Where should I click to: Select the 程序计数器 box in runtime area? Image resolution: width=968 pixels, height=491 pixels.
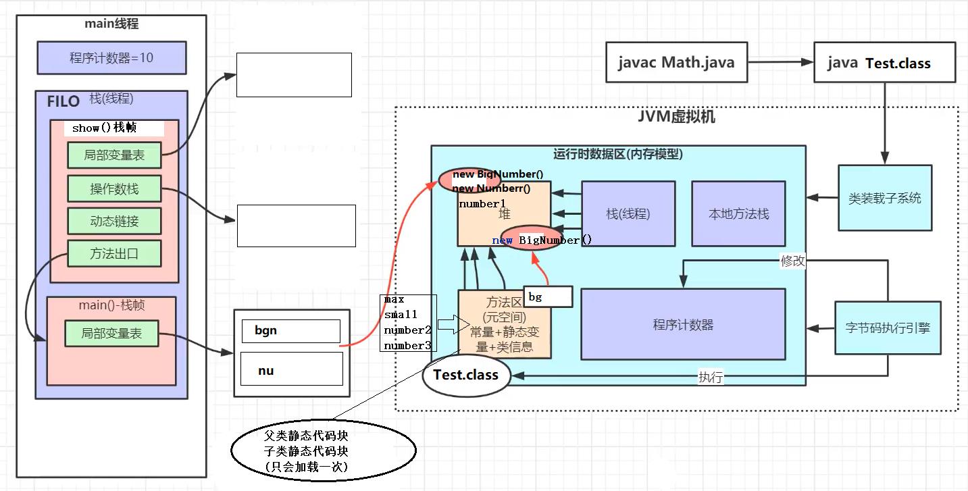pyautogui.click(x=683, y=324)
